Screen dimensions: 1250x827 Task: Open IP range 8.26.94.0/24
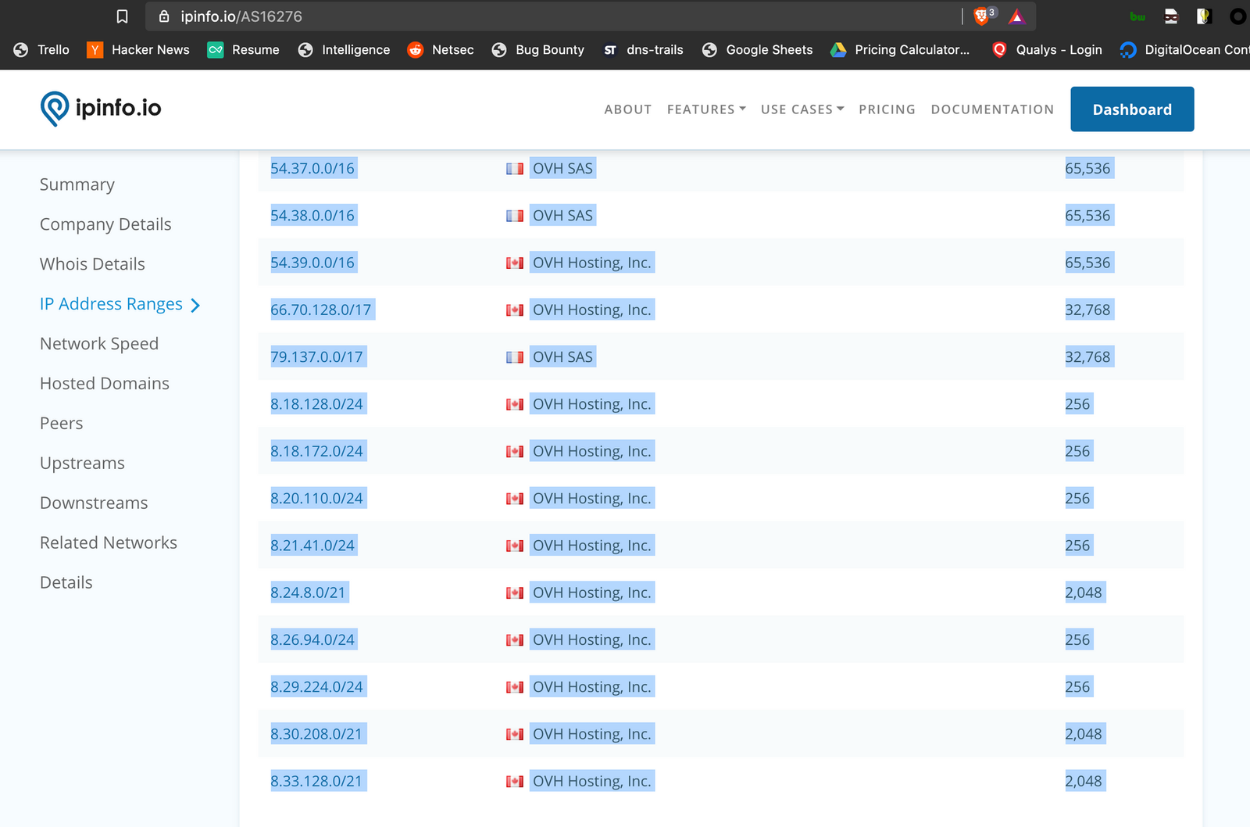click(312, 640)
